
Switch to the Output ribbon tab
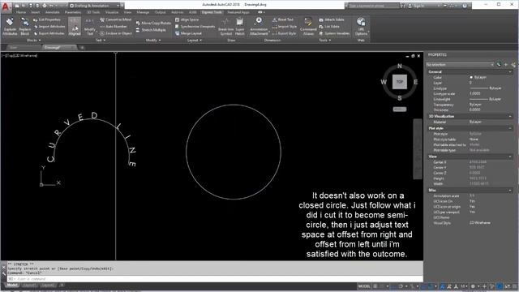click(161, 12)
